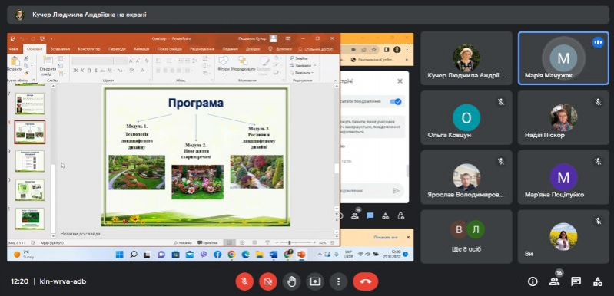Click Знайти find command
Screen dimensions: 614x296
tap(300, 58)
